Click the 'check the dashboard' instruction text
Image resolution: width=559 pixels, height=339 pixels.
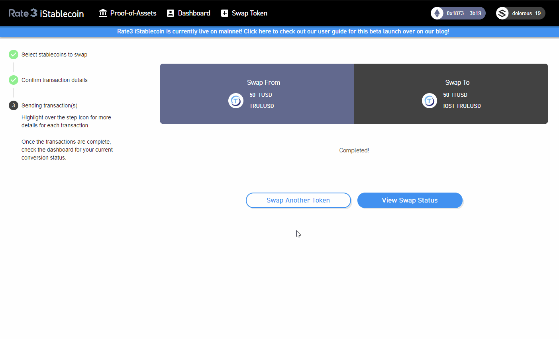tap(67, 150)
